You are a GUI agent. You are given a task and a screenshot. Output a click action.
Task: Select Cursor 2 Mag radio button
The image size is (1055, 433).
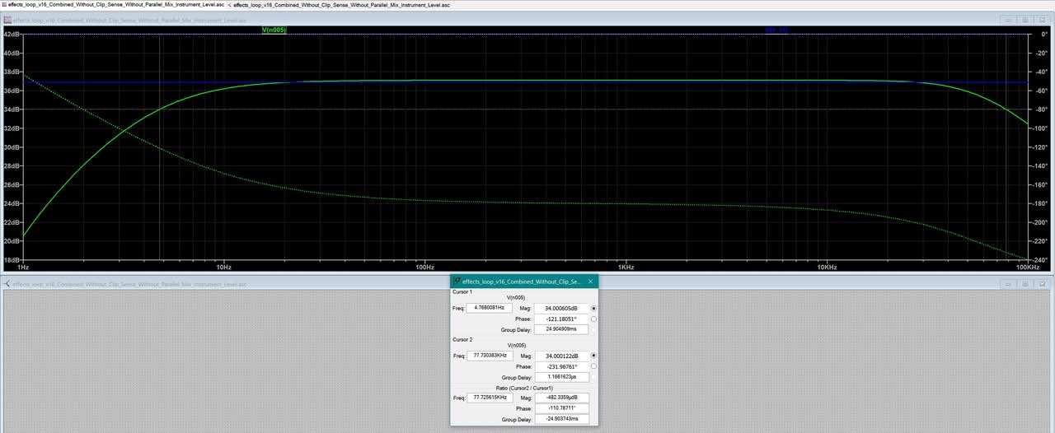coord(593,356)
